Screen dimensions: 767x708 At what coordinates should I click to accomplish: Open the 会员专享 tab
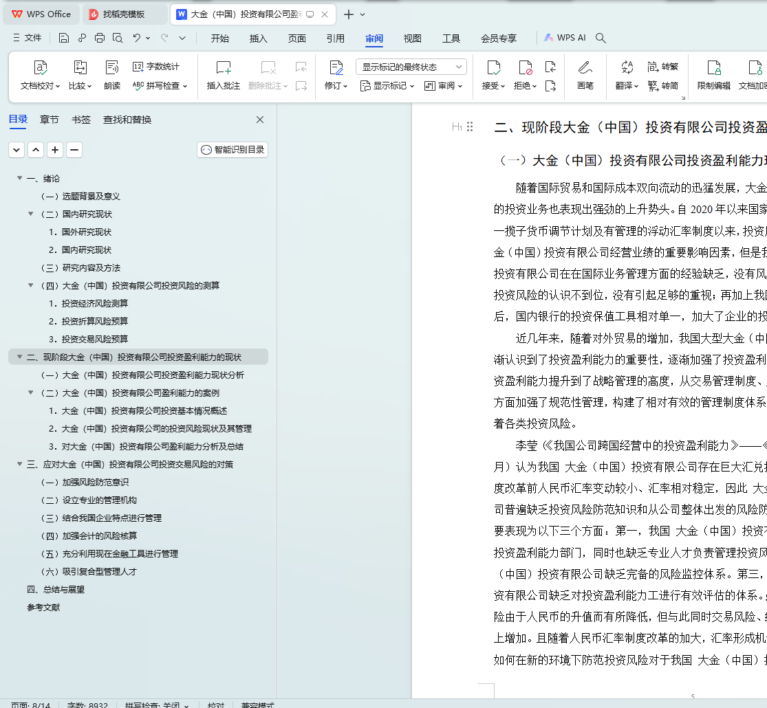499,38
